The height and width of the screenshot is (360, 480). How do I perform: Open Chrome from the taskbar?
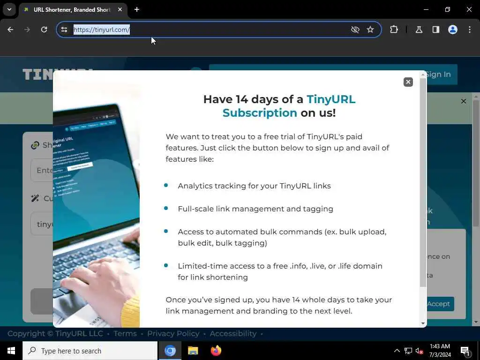pos(170,351)
